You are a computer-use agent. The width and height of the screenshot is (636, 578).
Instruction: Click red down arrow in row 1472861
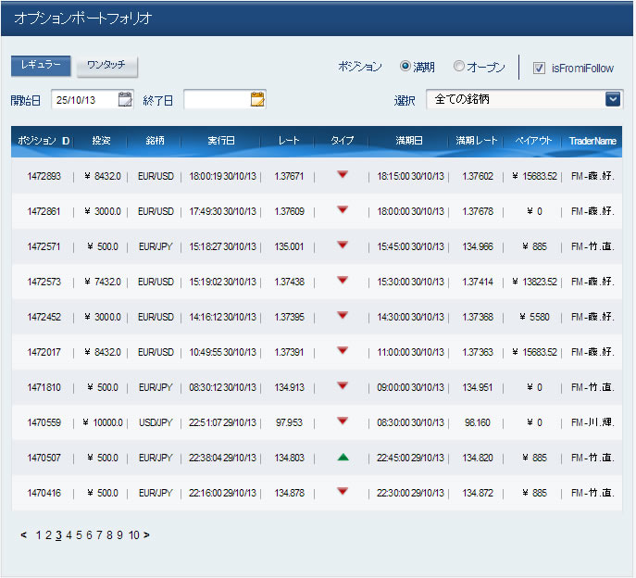tap(343, 210)
